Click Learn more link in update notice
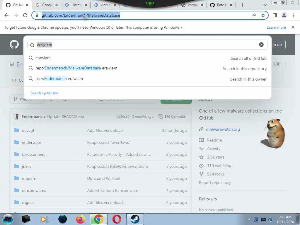This screenshot has width=300, height=225. tap(276, 27)
